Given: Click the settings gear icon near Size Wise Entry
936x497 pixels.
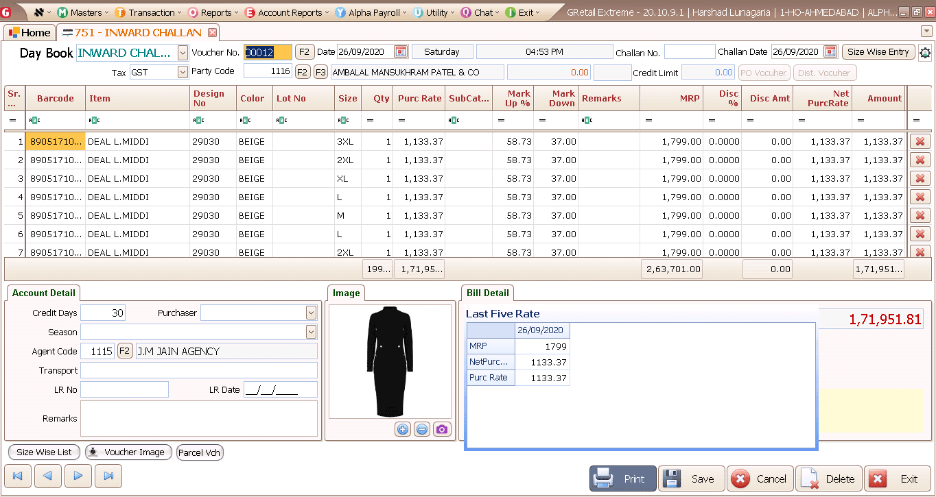Looking at the screenshot, I should pos(925,53).
